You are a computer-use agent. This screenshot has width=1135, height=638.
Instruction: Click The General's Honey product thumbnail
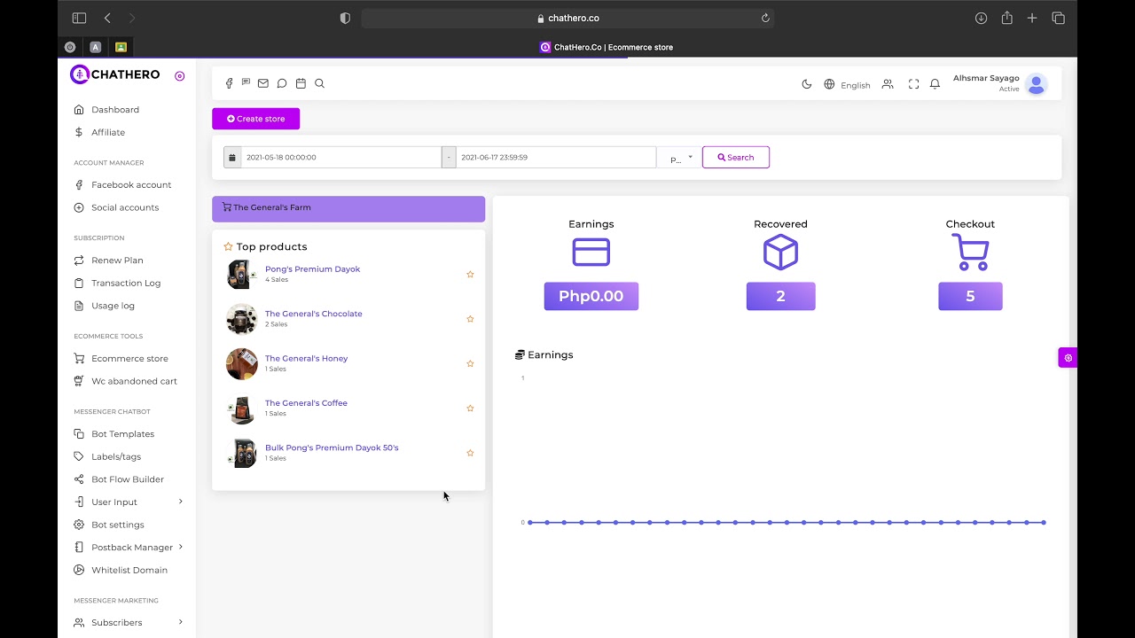point(241,364)
